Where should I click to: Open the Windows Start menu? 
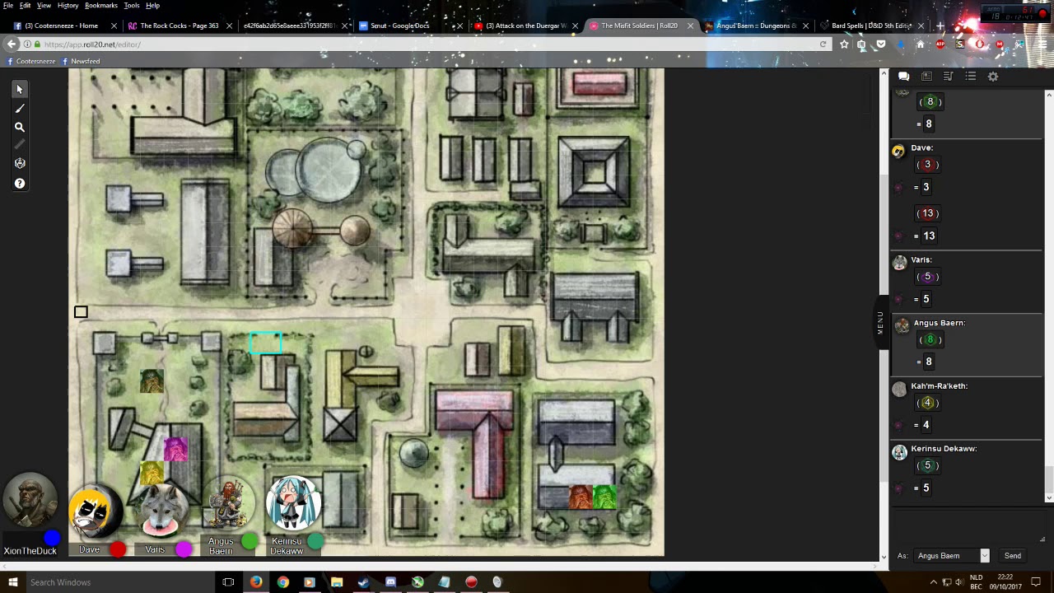12,582
